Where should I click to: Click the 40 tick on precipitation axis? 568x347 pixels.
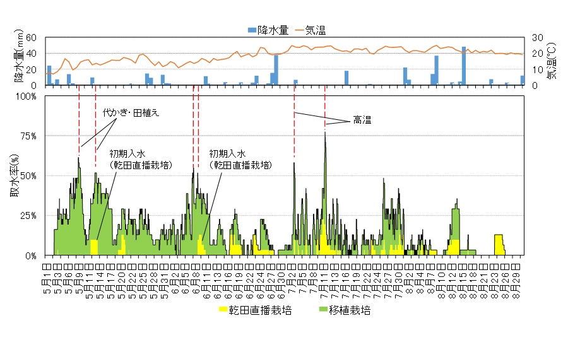(31, 54)
